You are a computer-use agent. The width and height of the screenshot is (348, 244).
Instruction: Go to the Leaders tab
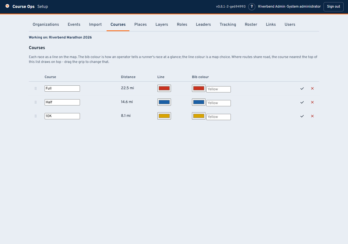click(203, 24)
